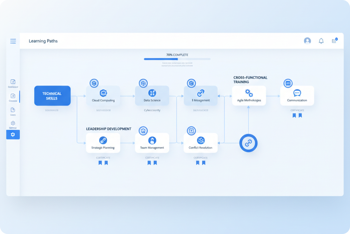Click the badge icon above Conflict Resolution
Screen dimensions: 350x234
[191, 131]
